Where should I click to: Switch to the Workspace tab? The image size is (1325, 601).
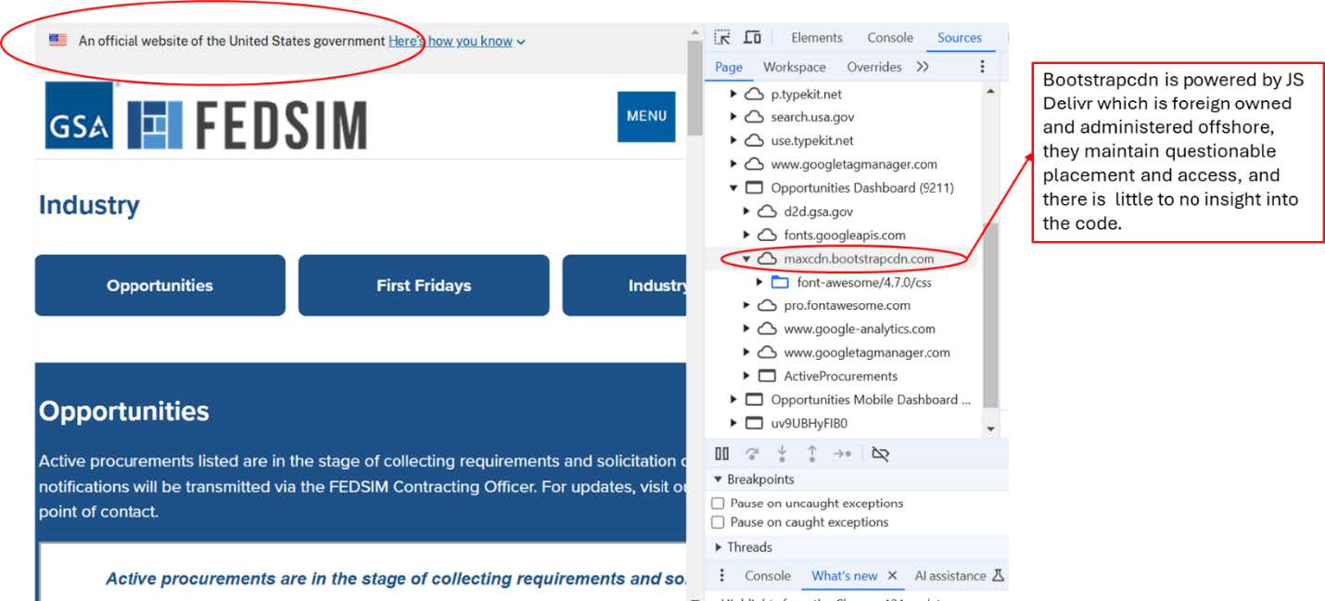[795, 67]
